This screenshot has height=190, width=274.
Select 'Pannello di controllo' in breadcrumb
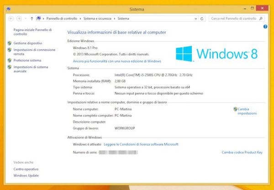62,19
